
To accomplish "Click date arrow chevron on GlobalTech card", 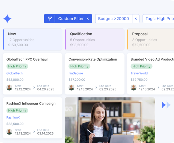I will 34,88.
